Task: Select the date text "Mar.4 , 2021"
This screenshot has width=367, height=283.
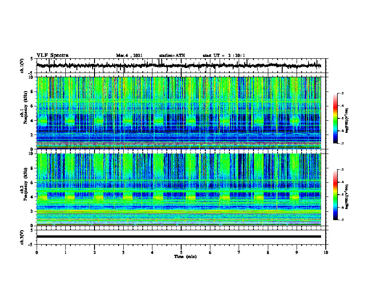Action: click(129, 55)
